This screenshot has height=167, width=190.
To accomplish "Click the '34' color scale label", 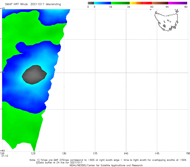I will (x=129, y=7).
